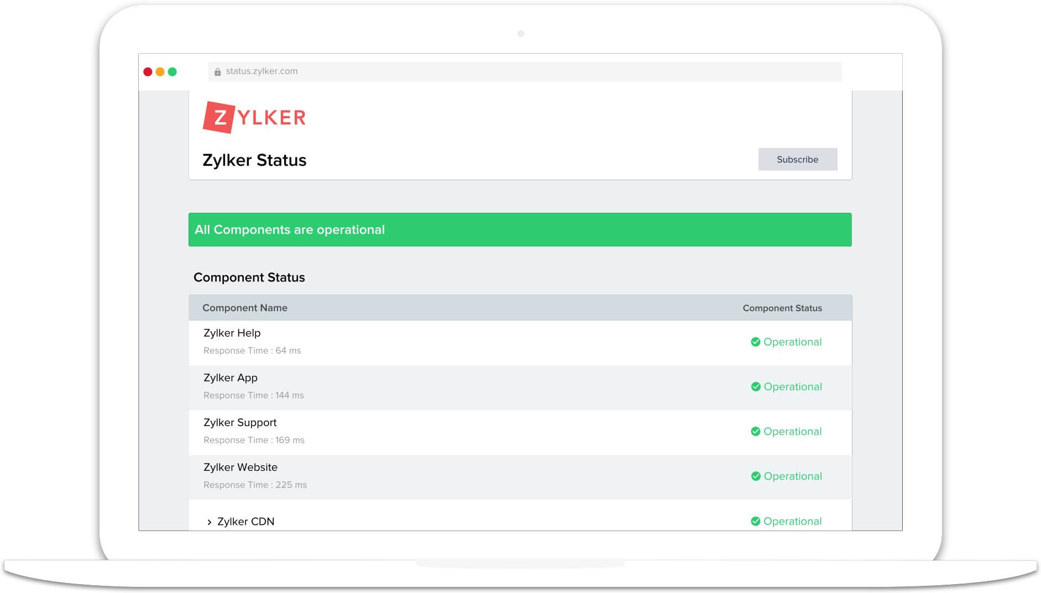Click Operational status text for Zylker CDN
Screen dimensions: 1041x593
792,521
